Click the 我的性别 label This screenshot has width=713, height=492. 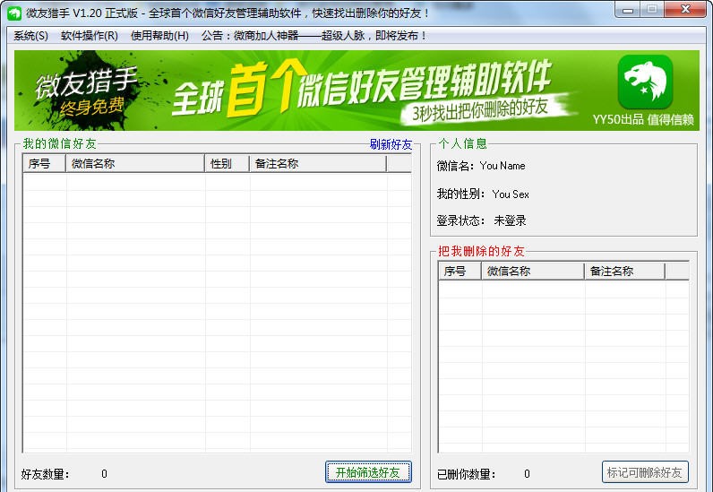tap(460, 194)
